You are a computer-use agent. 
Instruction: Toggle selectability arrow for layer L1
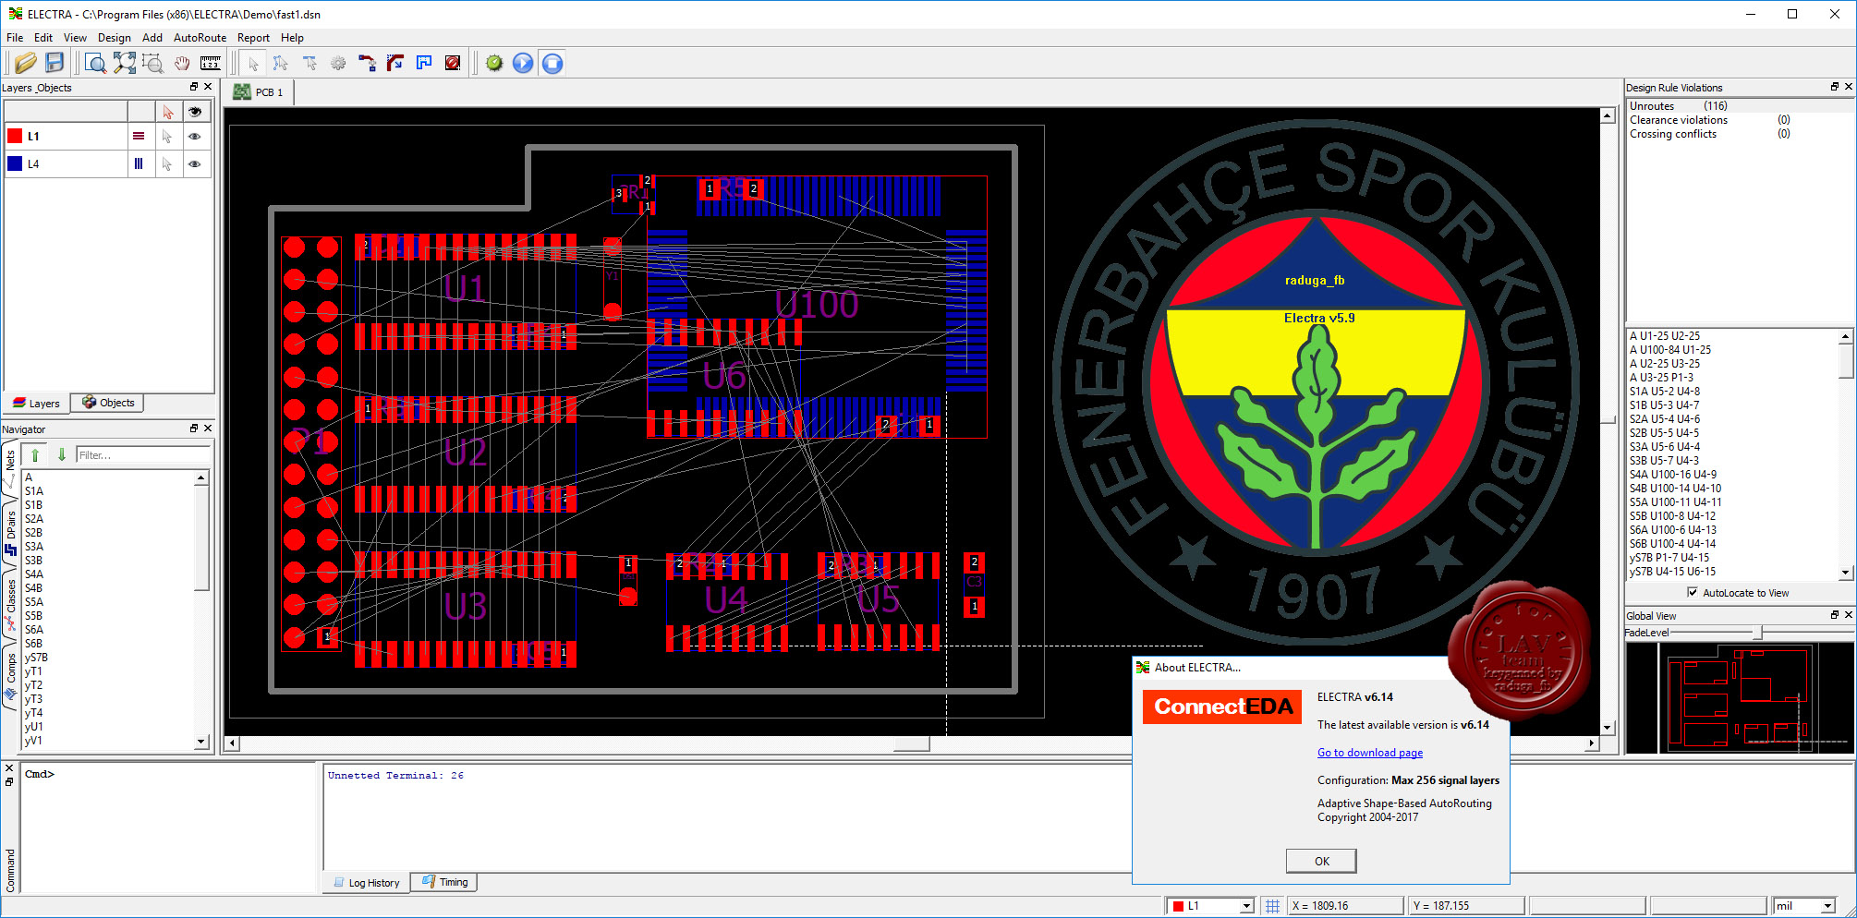coord(167,136)
